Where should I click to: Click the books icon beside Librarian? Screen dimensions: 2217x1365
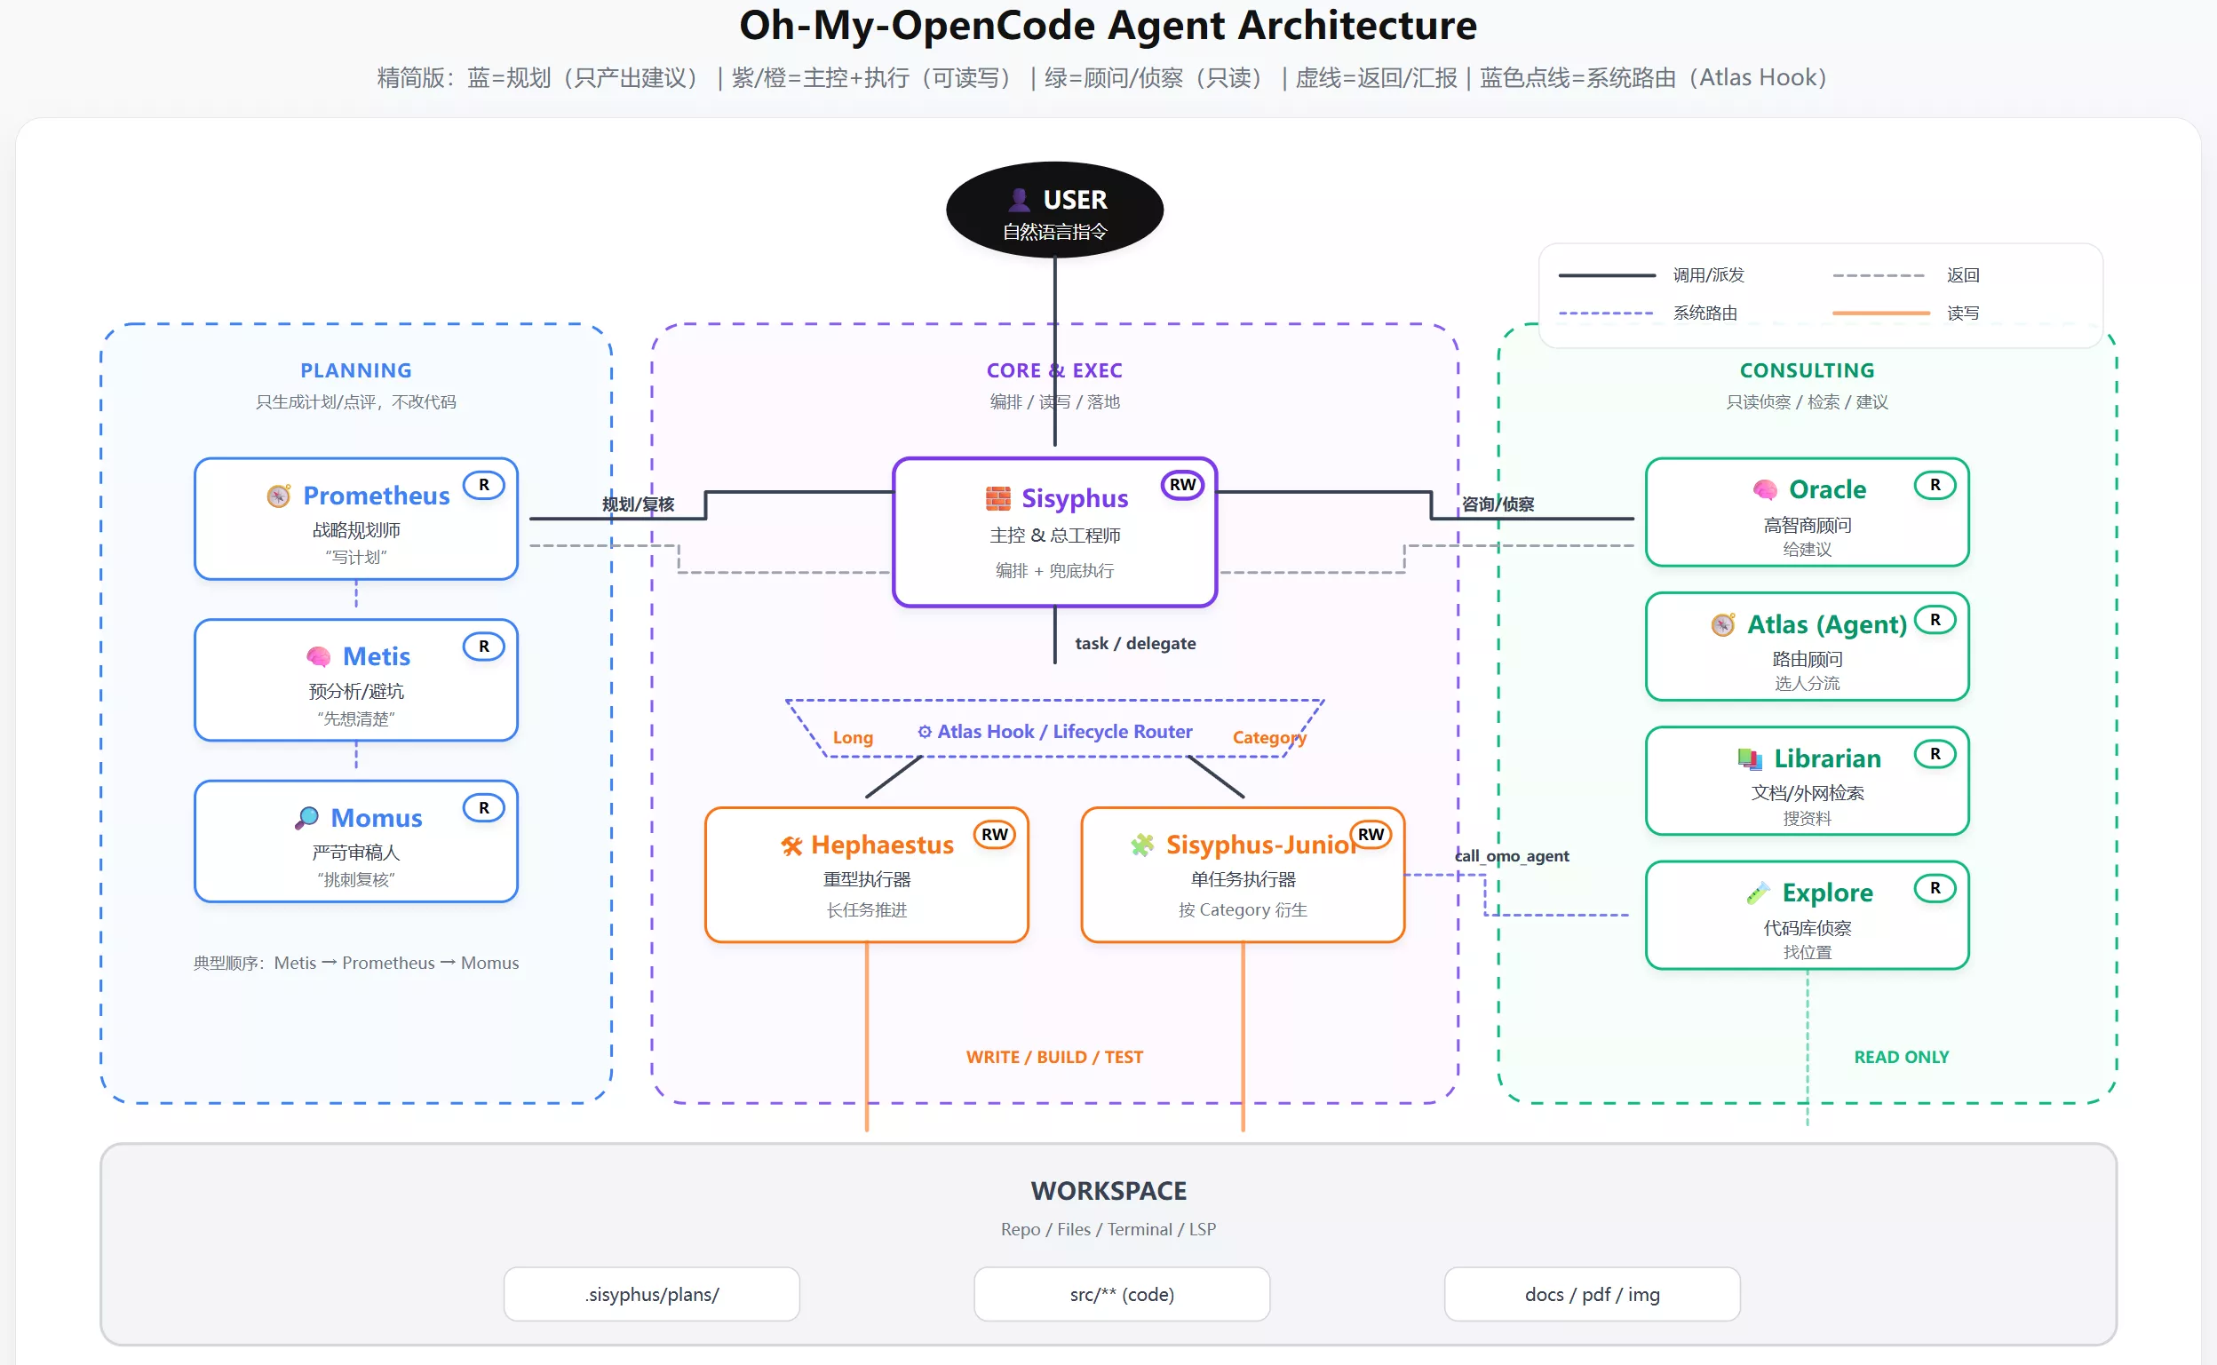[x=1750, y=759]
